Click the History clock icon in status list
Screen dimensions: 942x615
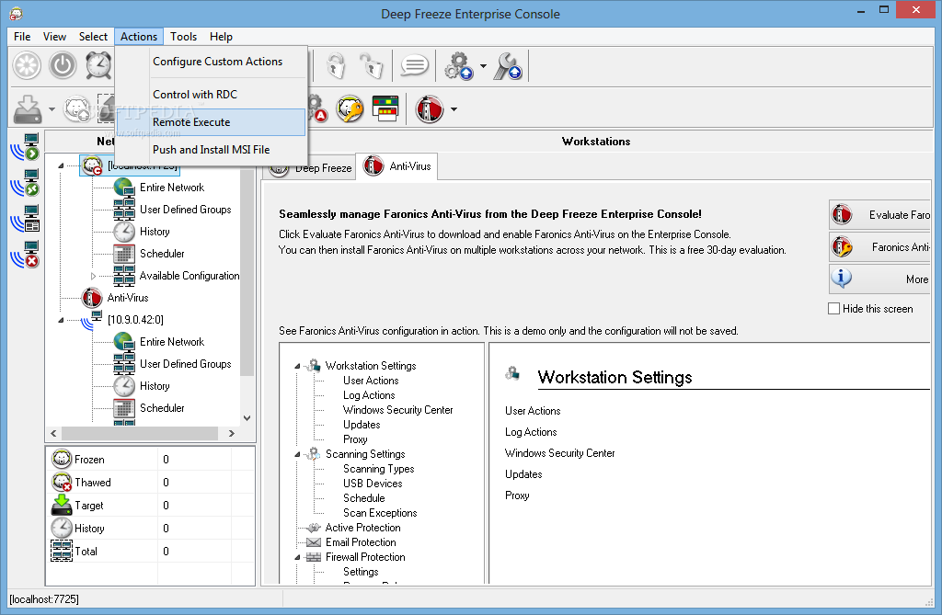point(62,528)
